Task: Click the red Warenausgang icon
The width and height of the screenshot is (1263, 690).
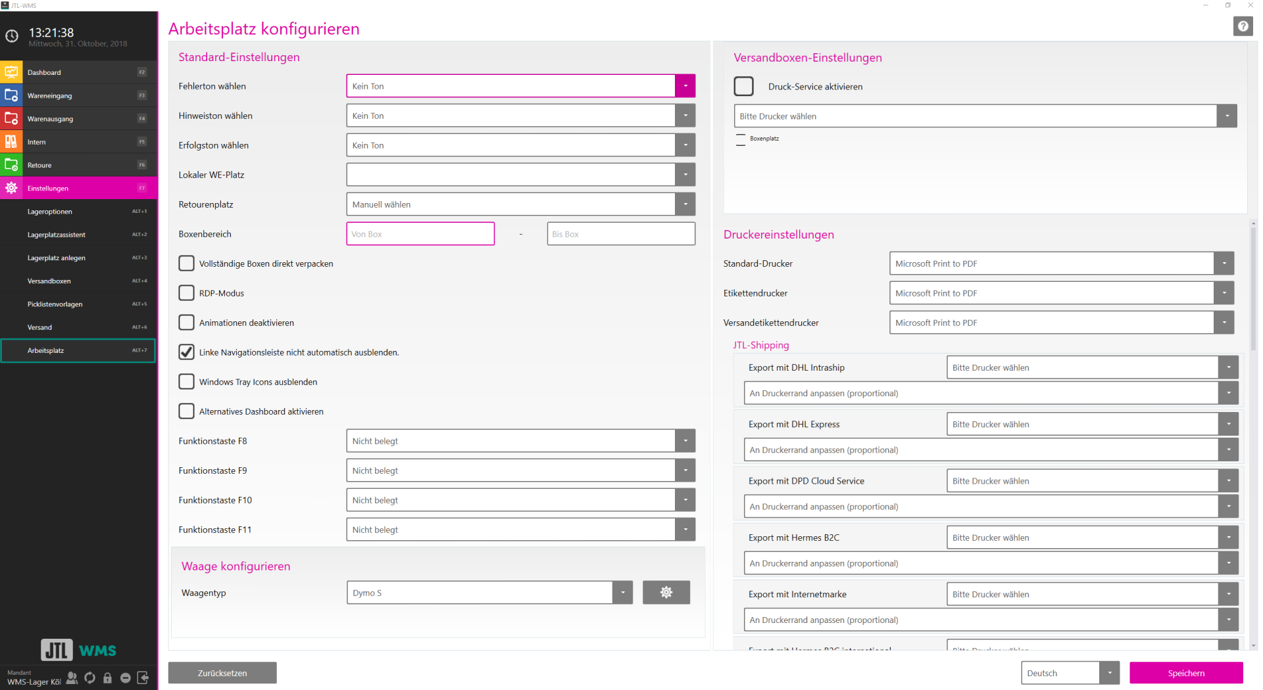Action: [11, 118]
